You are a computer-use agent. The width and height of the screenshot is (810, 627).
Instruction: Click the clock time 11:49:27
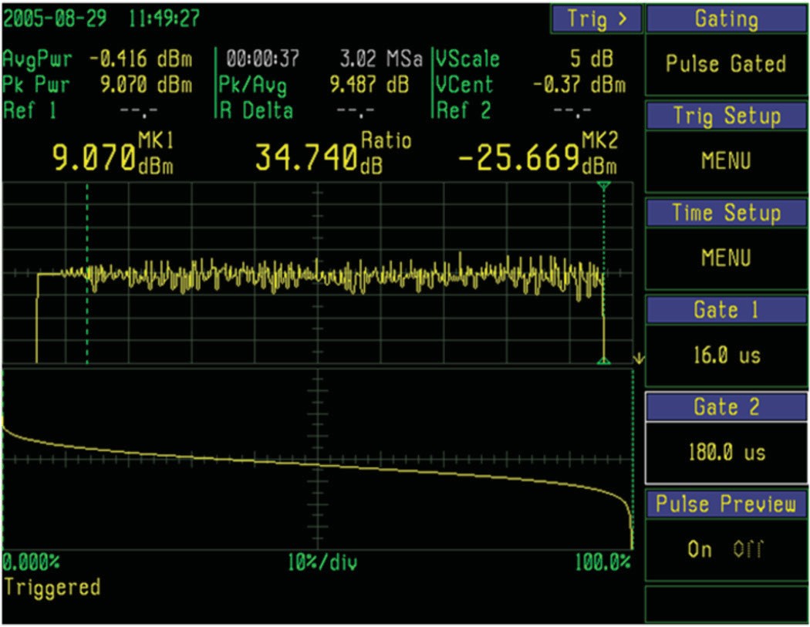coord(164,19)
